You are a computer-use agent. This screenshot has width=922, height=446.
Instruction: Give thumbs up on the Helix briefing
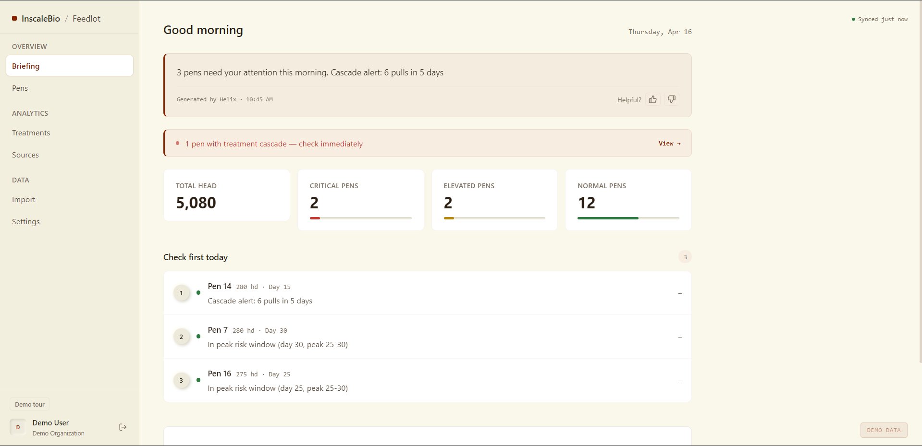click(x=652, y=99)
